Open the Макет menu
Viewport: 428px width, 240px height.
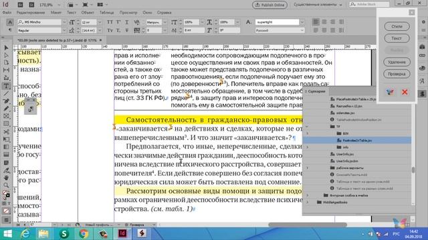[x=56, y=13]
